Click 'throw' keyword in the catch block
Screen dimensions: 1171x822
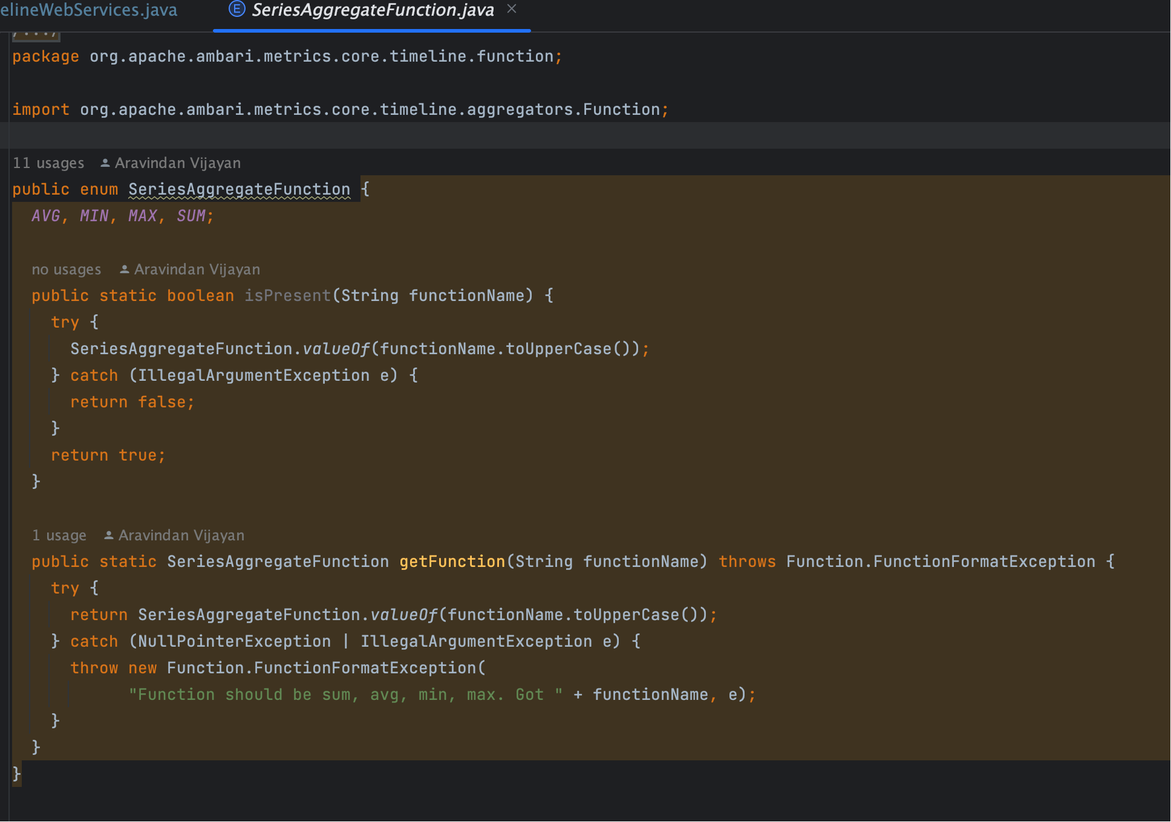[x=94, y=668]
